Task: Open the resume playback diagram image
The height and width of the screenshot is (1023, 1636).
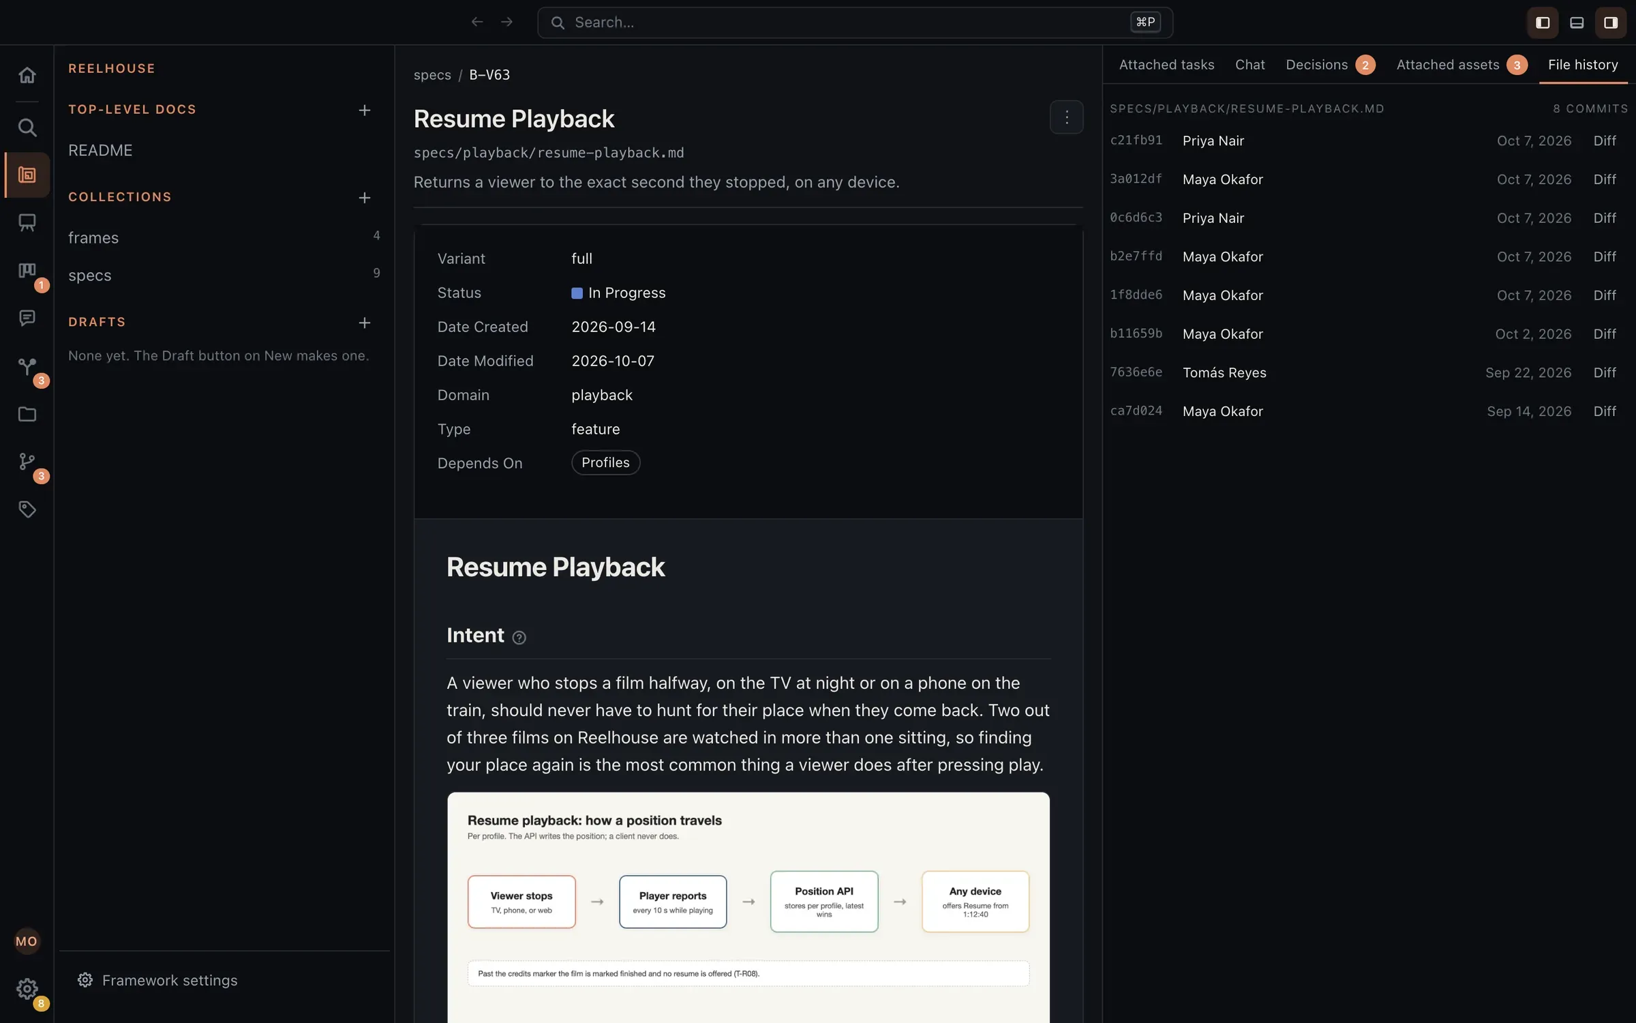Action: pos(748,907)
